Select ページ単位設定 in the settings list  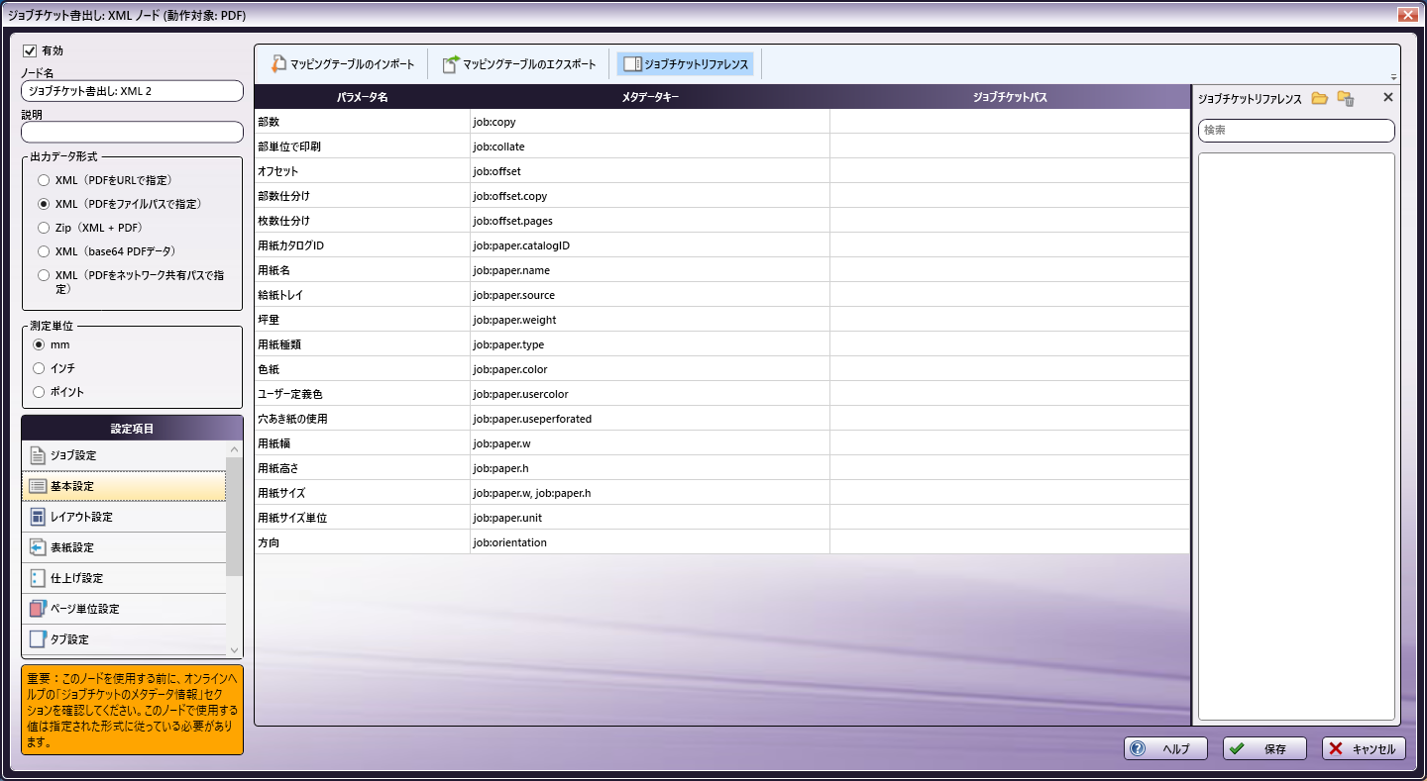coord(124,609)
